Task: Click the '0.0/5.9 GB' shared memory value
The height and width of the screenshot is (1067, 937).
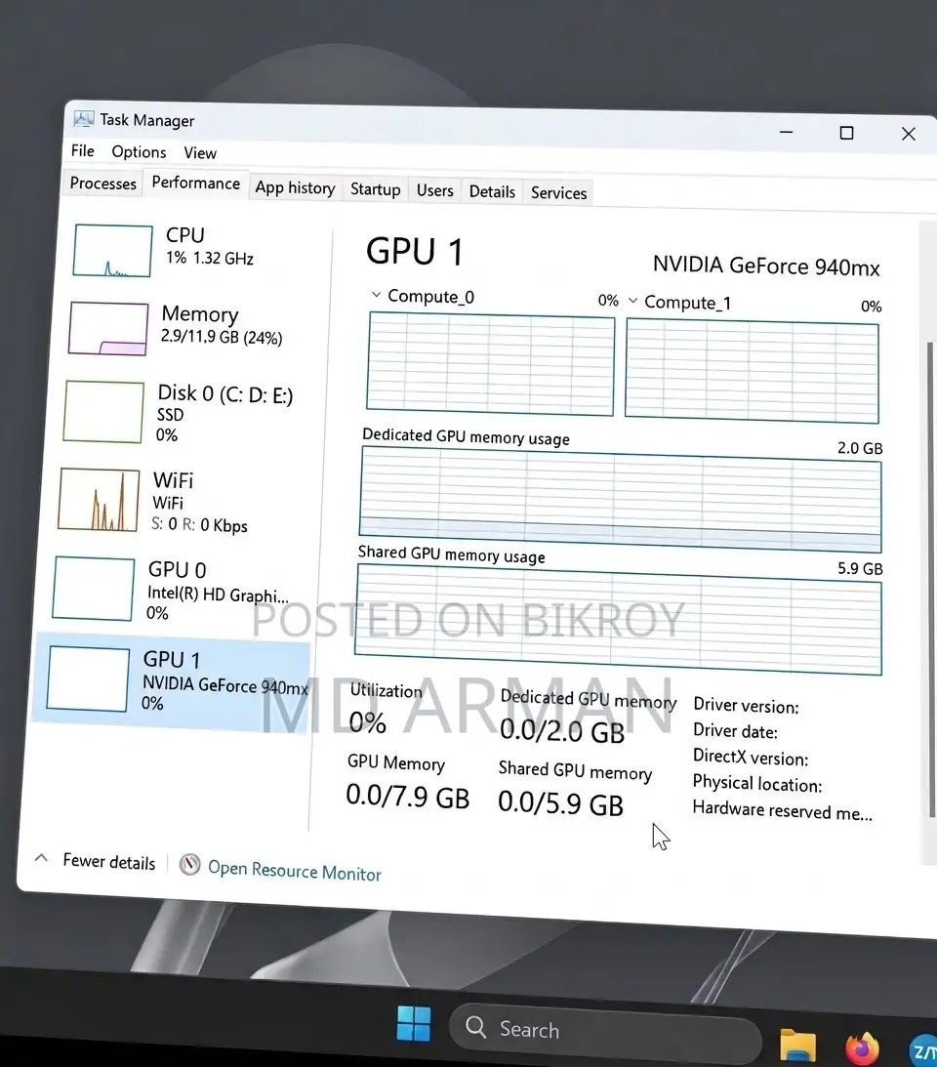Action: pos(560,803)
